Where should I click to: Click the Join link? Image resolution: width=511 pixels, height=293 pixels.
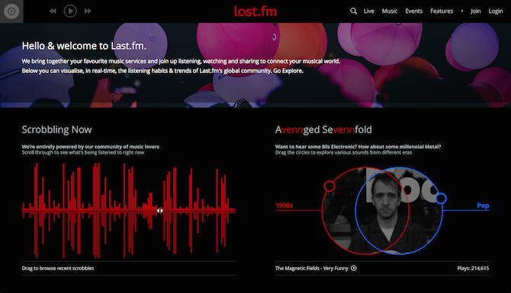pos(475,11)
